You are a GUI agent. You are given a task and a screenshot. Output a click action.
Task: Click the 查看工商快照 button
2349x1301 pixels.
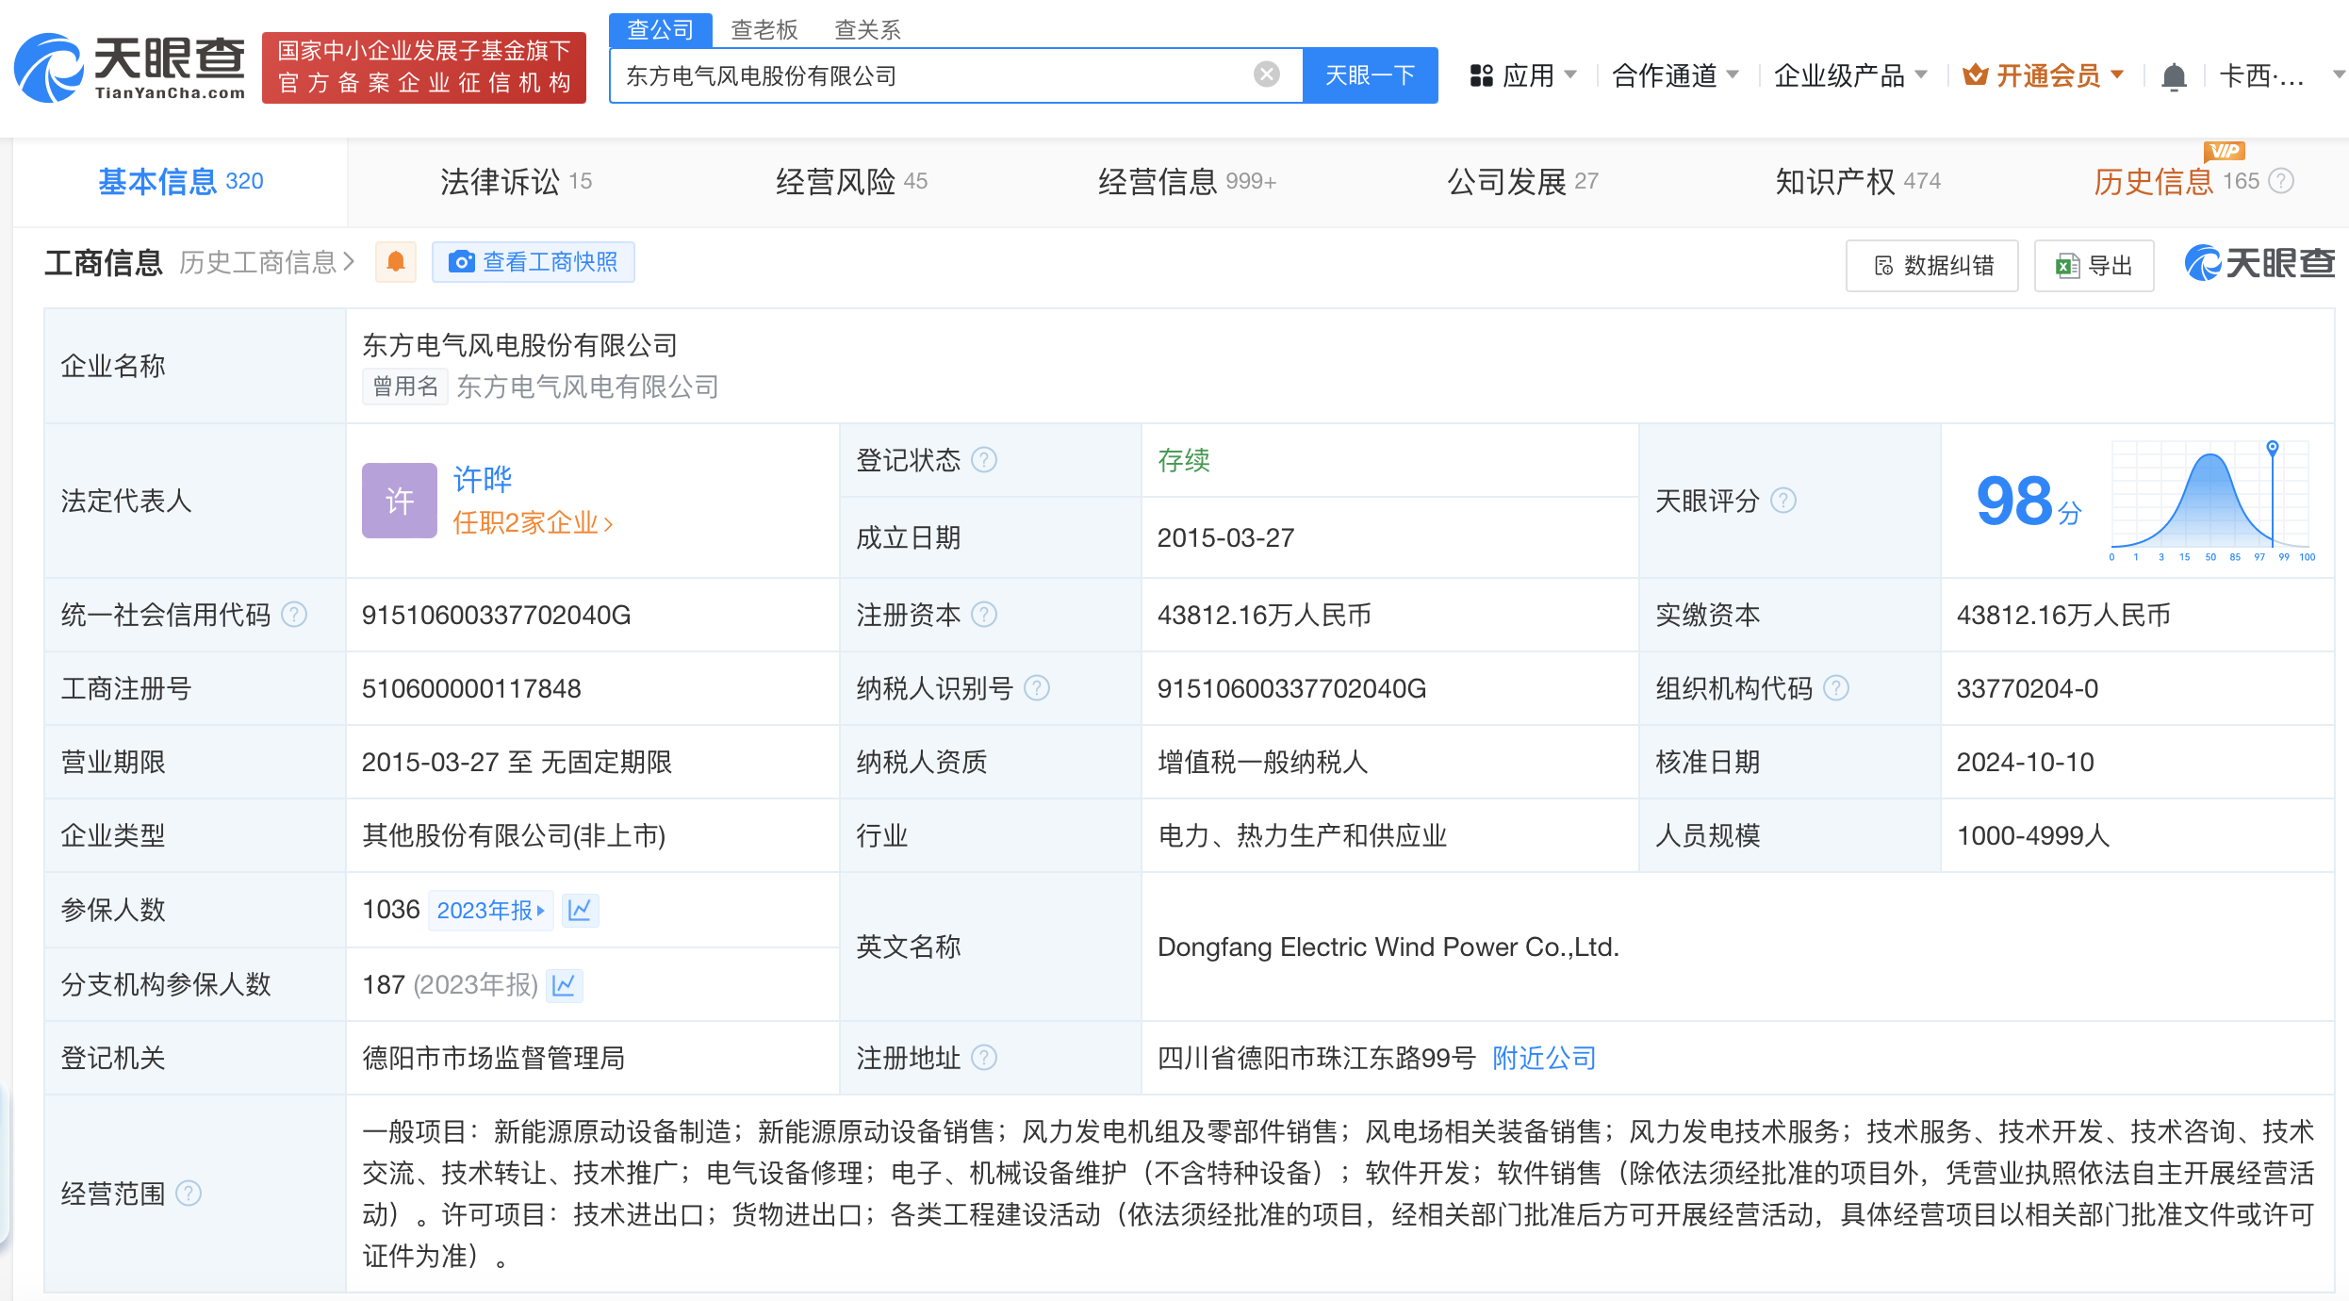click(534, 262)
